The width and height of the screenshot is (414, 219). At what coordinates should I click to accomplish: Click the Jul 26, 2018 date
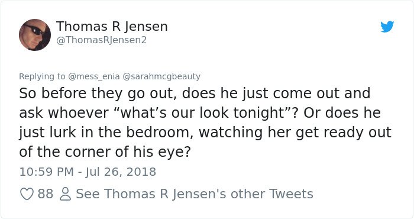121,172
